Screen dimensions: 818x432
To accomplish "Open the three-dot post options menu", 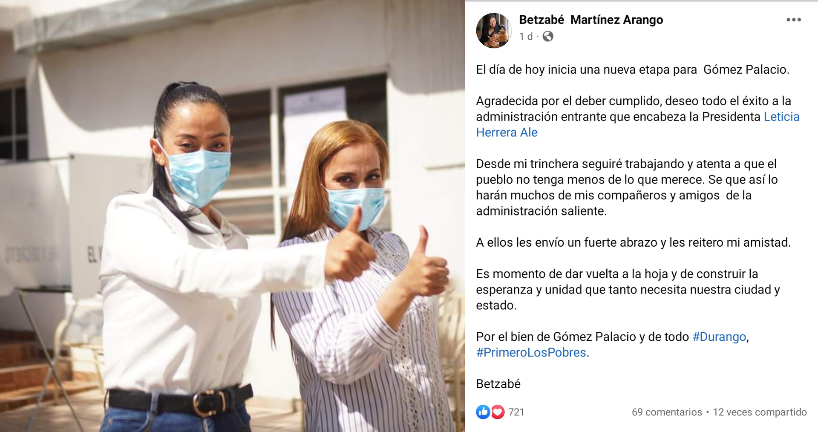I will pyautogui.click(x=793, y=20).
